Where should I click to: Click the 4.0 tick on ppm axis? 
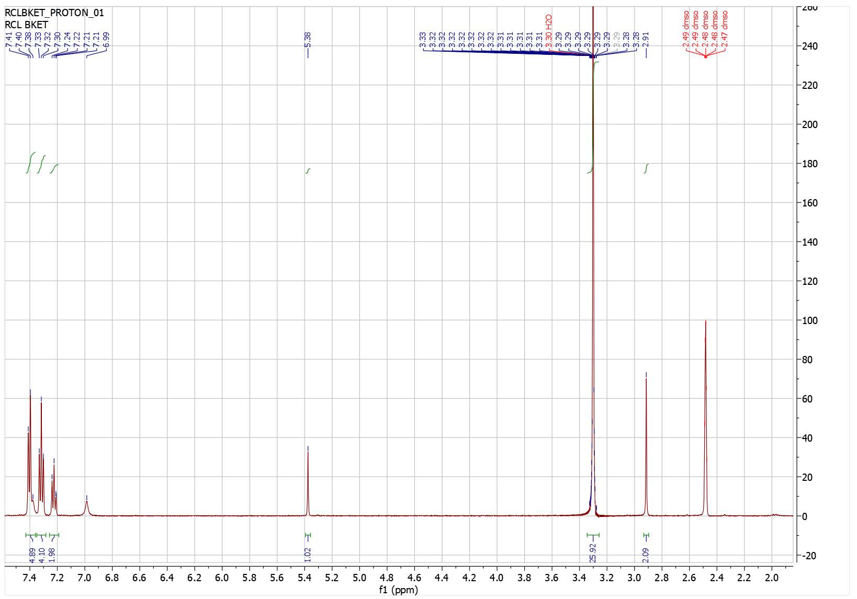pos(497,578)
